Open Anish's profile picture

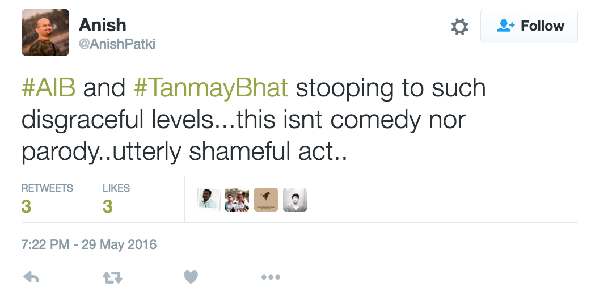(45, 32)
